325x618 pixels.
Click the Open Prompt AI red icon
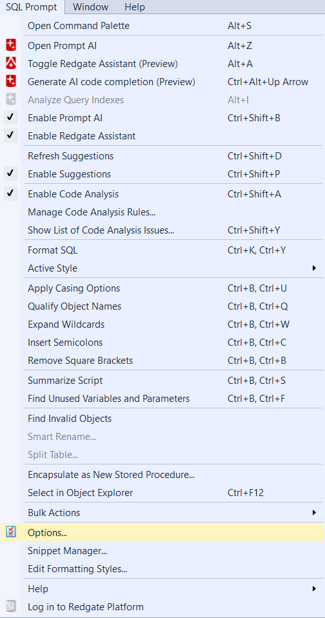point(11,46)
